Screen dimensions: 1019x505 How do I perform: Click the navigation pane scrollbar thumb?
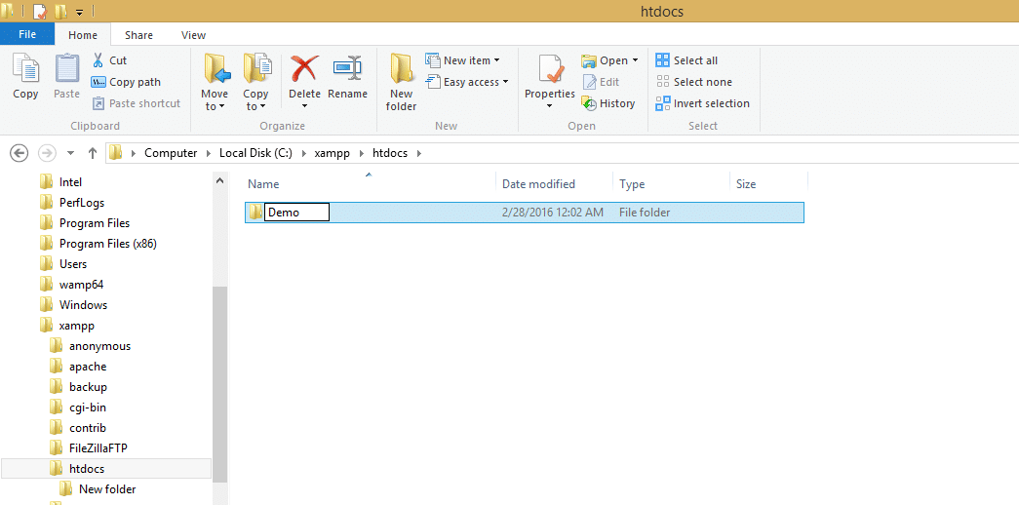[x=220, y=384]
